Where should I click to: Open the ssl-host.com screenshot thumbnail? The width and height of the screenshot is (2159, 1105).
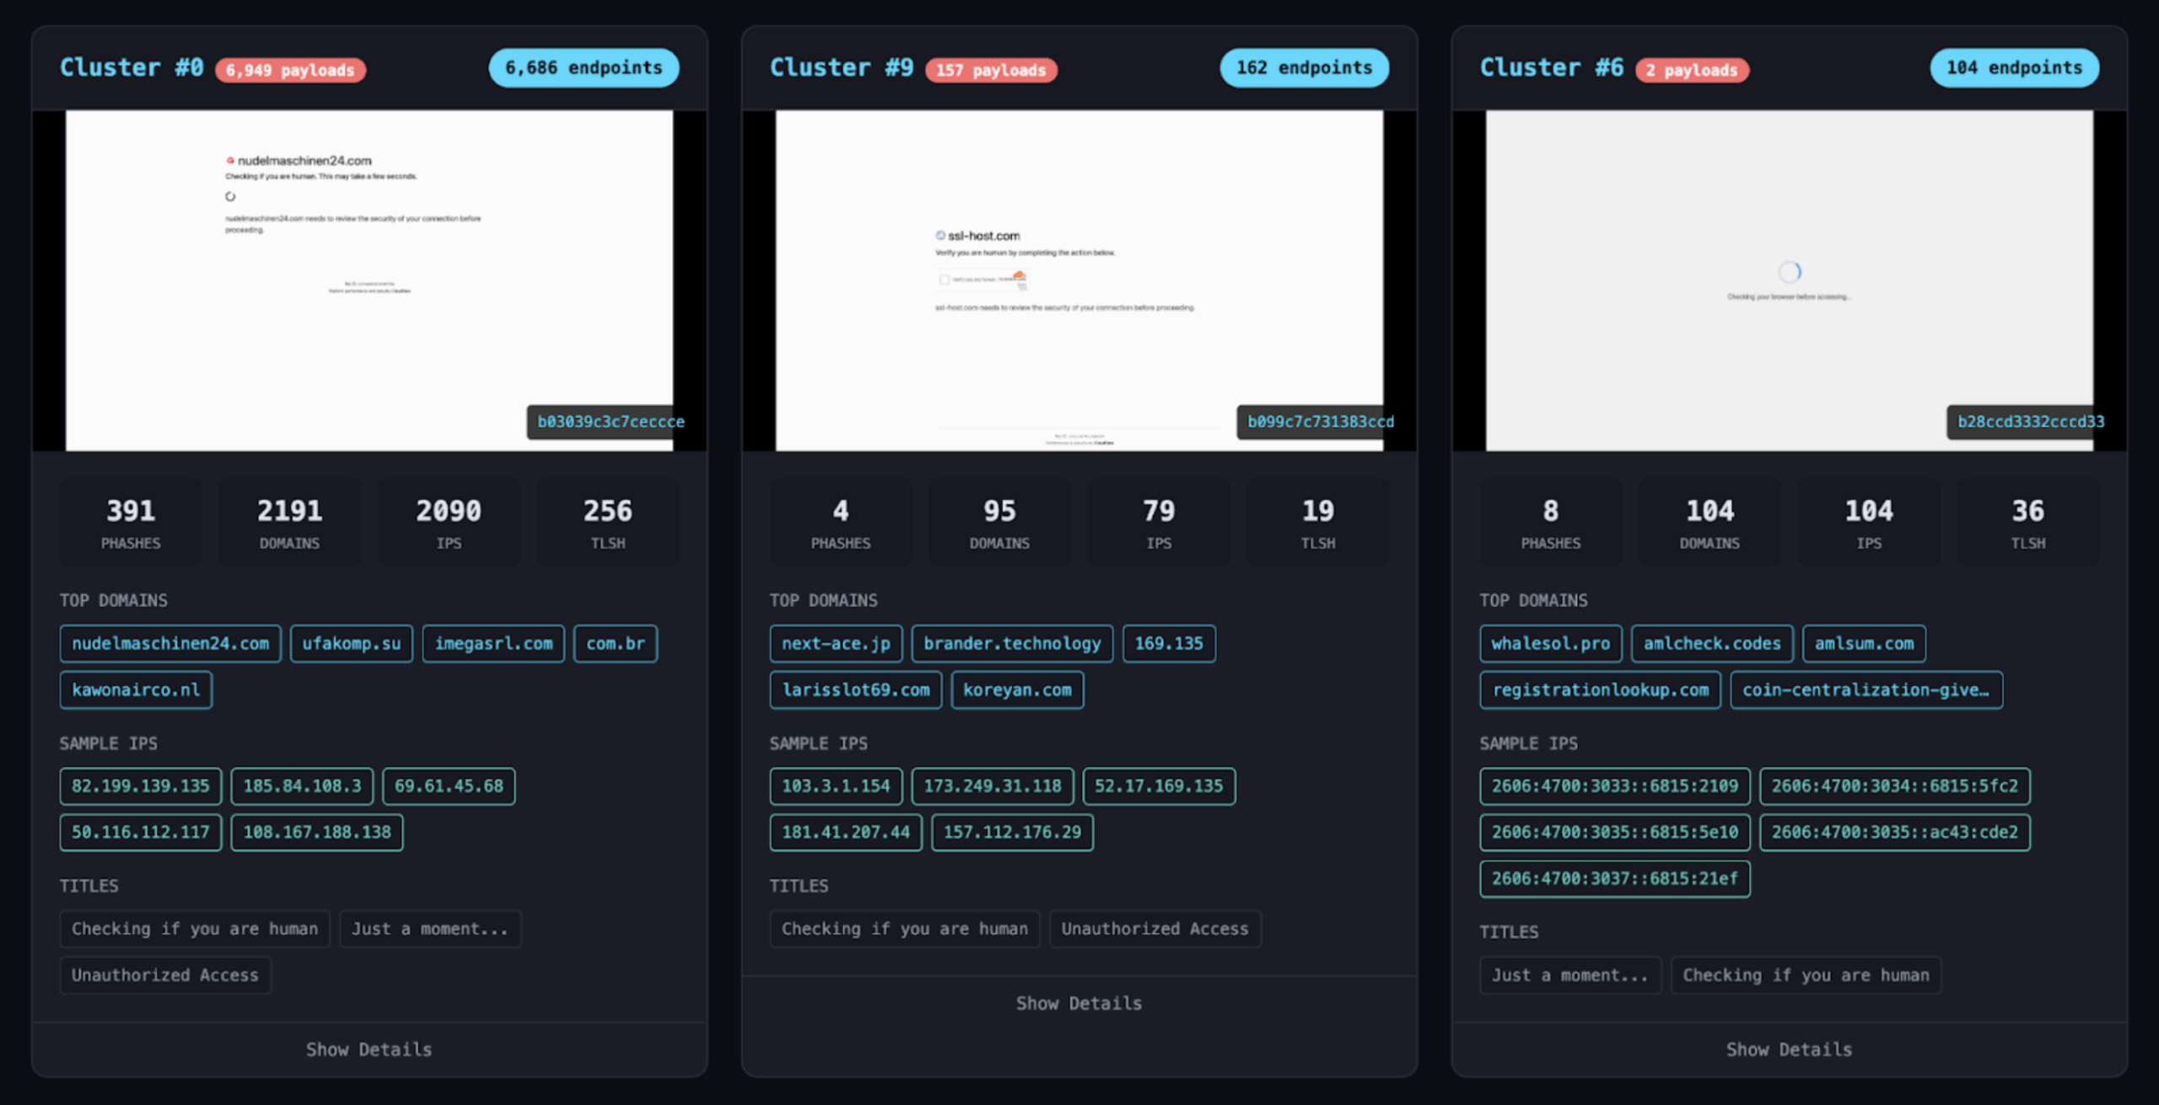point(1079,280)
